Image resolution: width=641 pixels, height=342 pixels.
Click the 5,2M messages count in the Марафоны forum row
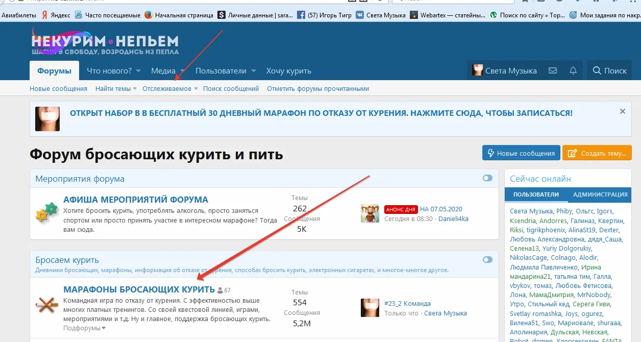pyautogui.click(x=302, y=323)
